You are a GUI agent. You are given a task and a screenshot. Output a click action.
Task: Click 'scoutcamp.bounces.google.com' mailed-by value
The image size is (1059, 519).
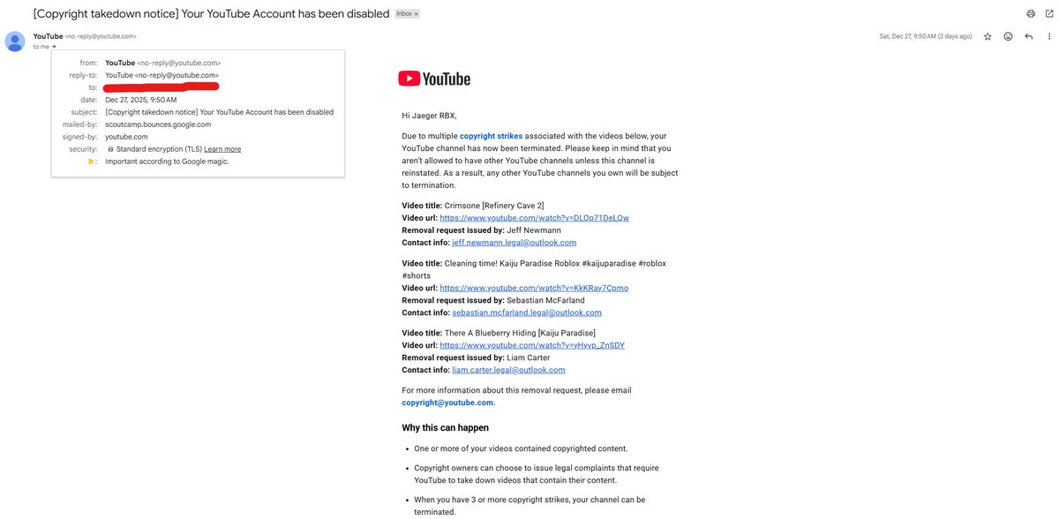(x=158, y=124)
